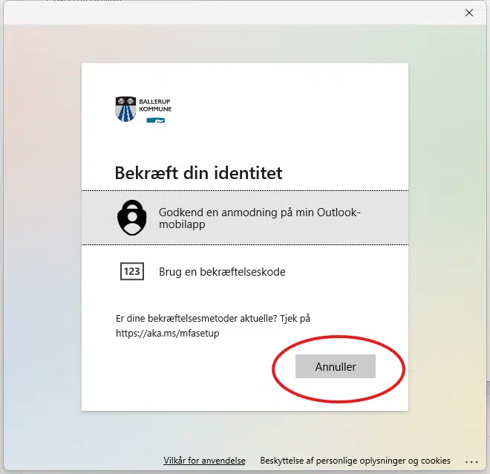The height and width of the screenshot is (474, 490).
Task: Click the word 'bekræftelseskode' in second option
Action: tap(245, 272)
